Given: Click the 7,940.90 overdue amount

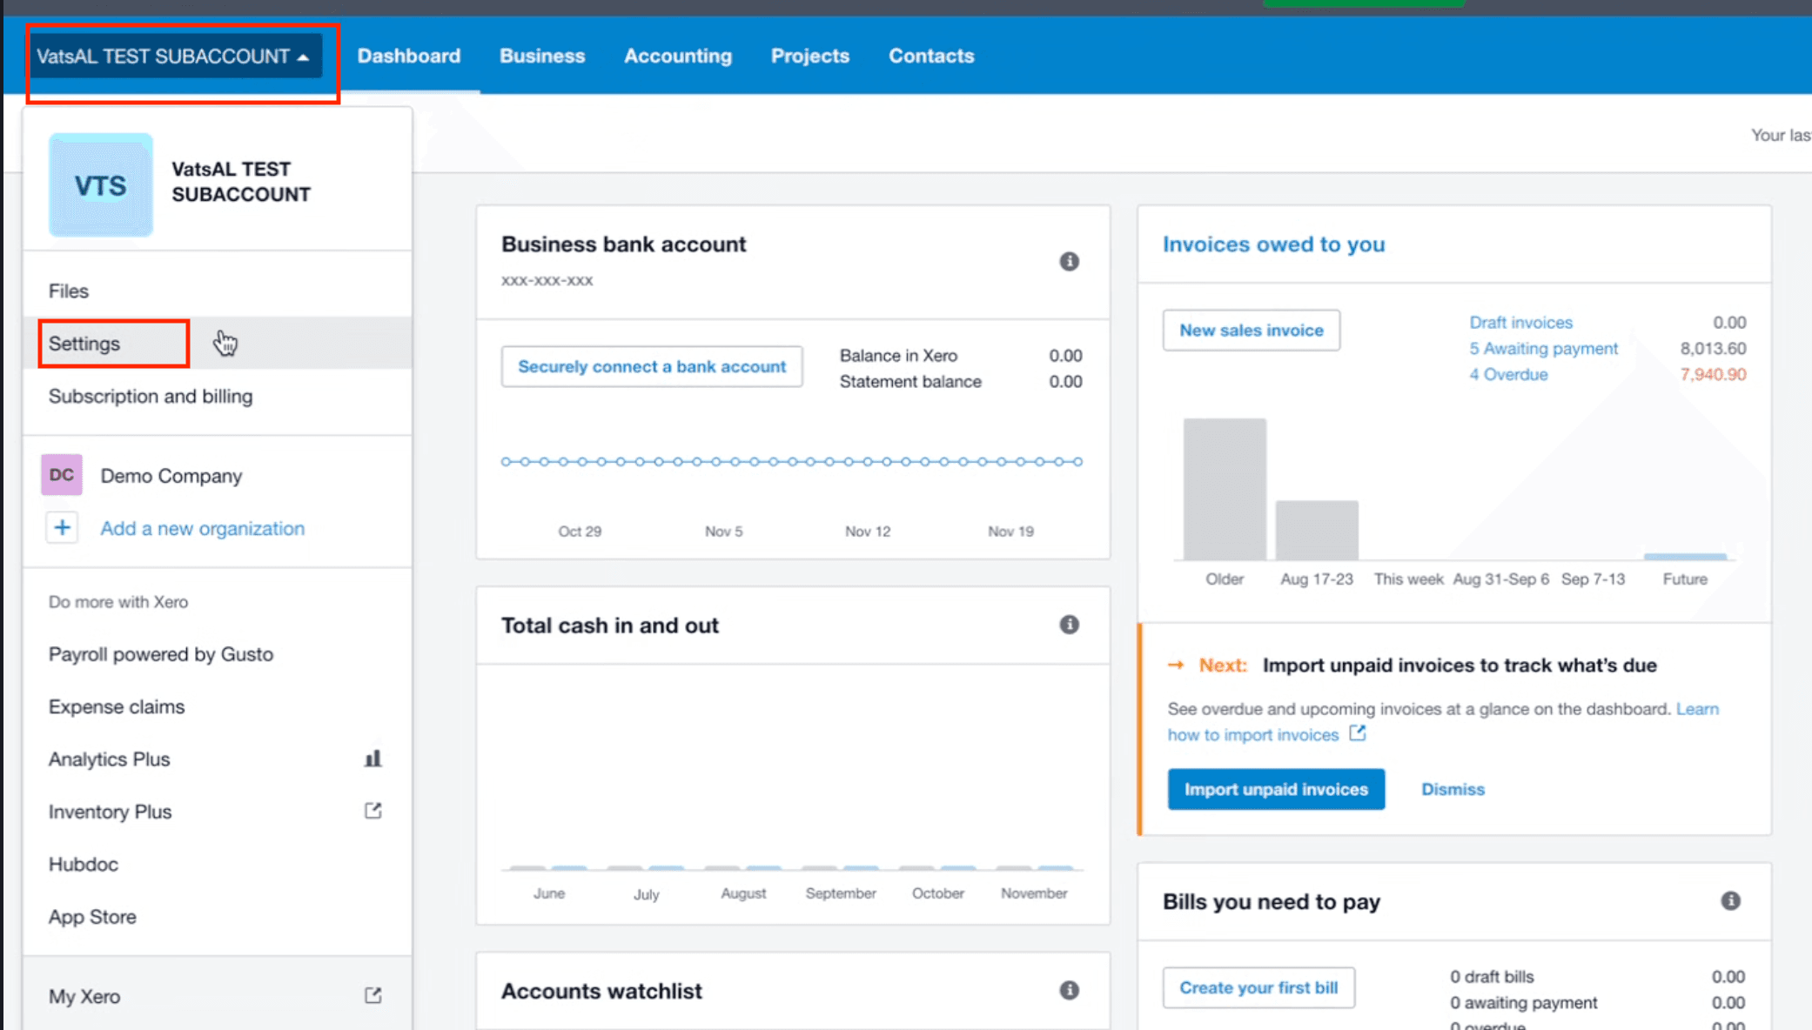Looking at the screenshot, I should coord(1713,375).
